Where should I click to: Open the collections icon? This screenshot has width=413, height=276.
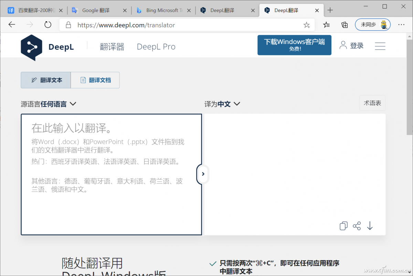(345, 25)
